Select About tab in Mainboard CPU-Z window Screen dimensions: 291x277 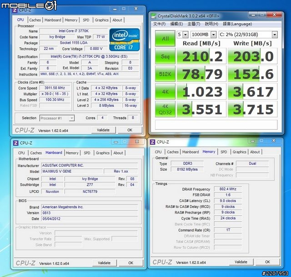pyautogui.click(x=118, y=153)
